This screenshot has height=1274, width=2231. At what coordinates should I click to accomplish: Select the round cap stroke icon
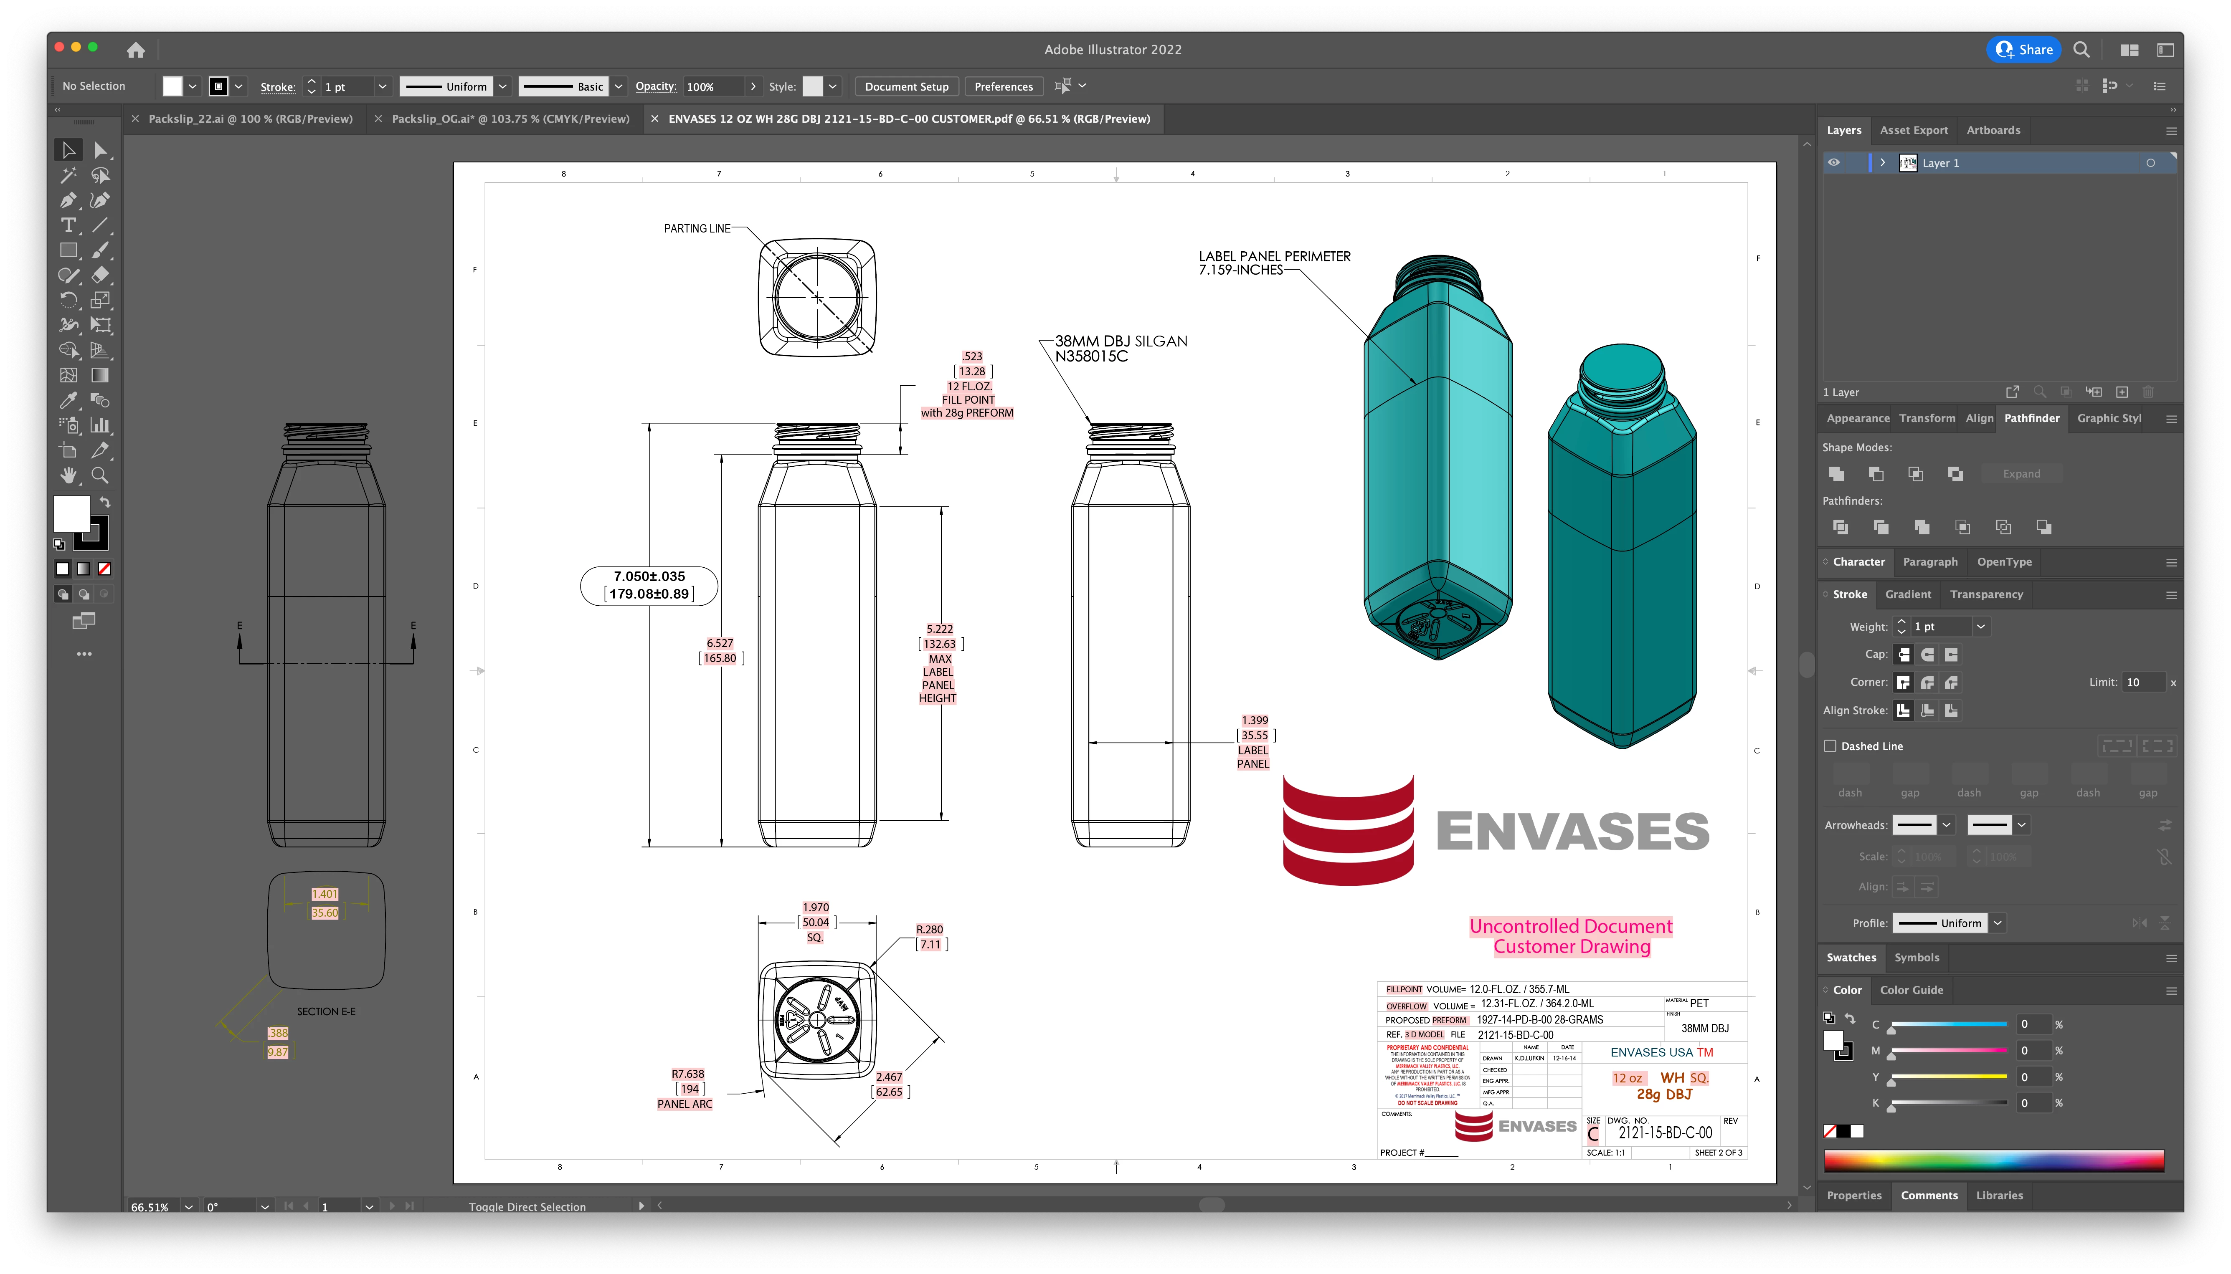tap(1927, 655)
